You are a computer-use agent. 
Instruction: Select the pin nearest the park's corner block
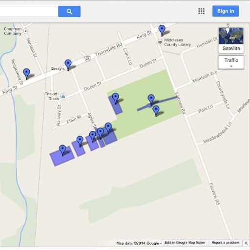108,128
